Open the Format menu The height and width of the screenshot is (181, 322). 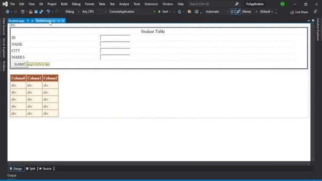(90, 4)
